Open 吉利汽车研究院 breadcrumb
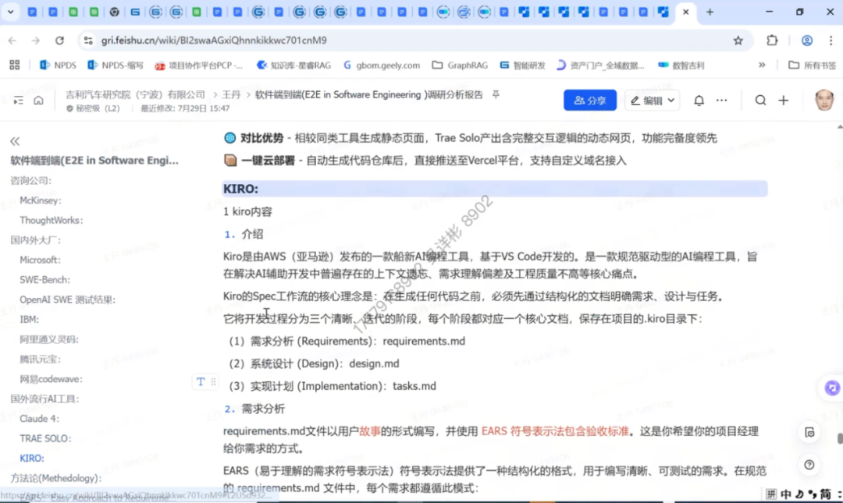Viewport: 843px width, 503px height. click(x=136, y=94)
